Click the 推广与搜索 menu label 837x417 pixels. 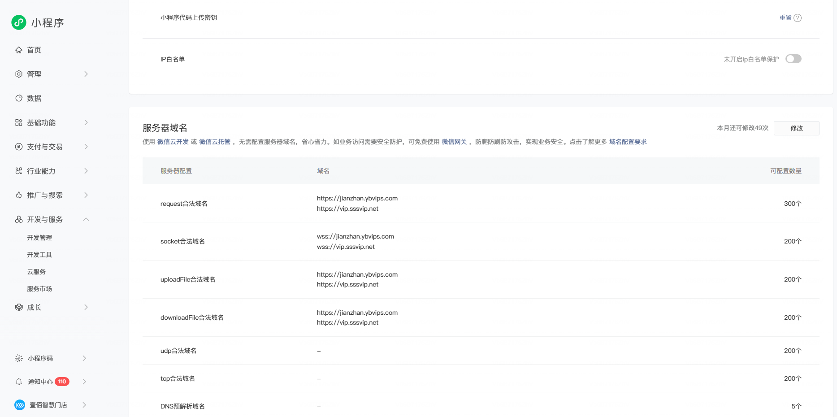coord(45,195)
